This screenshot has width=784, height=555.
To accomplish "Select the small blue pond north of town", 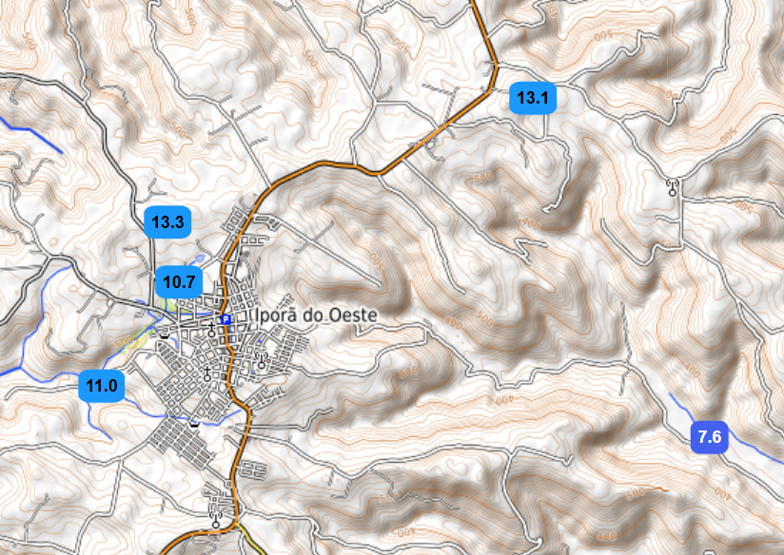I will tap(197, 258).
